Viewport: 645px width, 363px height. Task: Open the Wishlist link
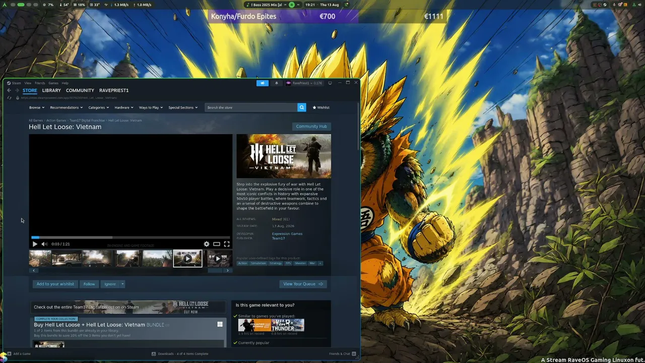point(321,107)
